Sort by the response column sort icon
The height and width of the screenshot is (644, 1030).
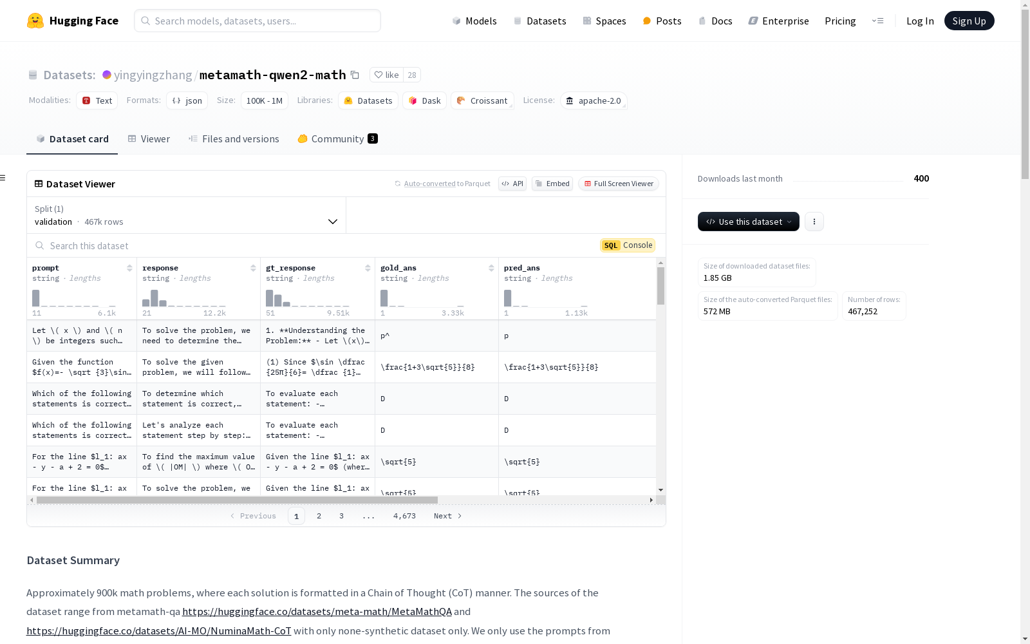pos(253,268)
